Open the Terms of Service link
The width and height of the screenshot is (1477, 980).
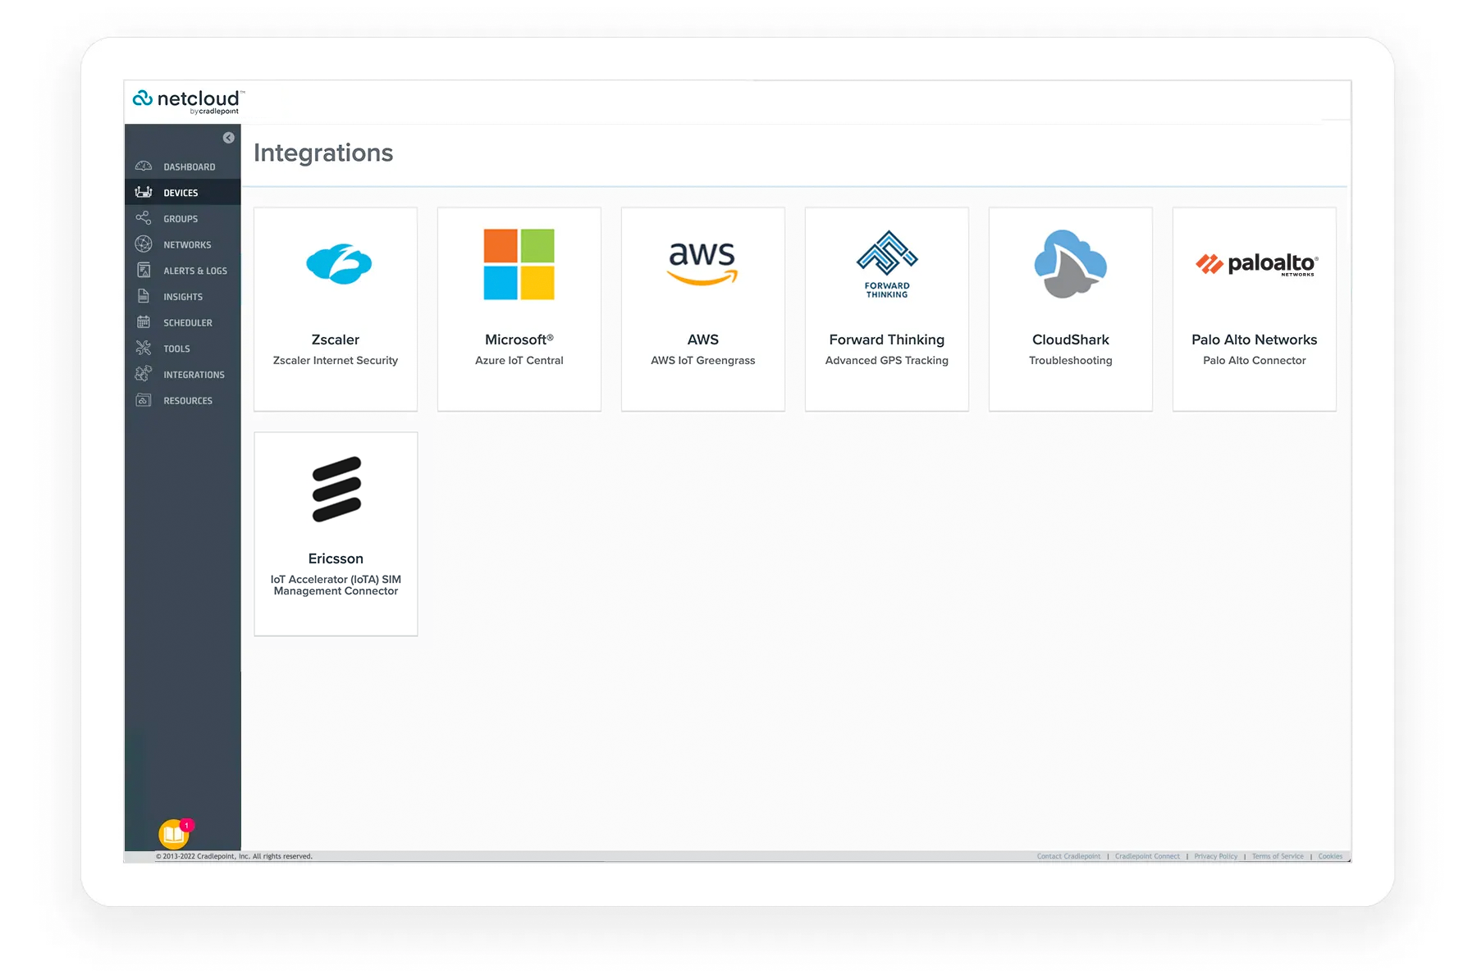tap(1278, 856)
